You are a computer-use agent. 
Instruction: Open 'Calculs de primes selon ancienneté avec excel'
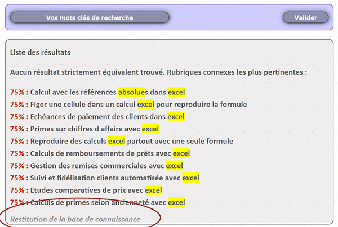(x=108, y=202)
